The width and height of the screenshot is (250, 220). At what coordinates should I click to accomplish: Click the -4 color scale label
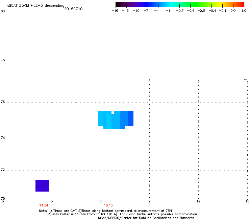[x=156, y=11]
